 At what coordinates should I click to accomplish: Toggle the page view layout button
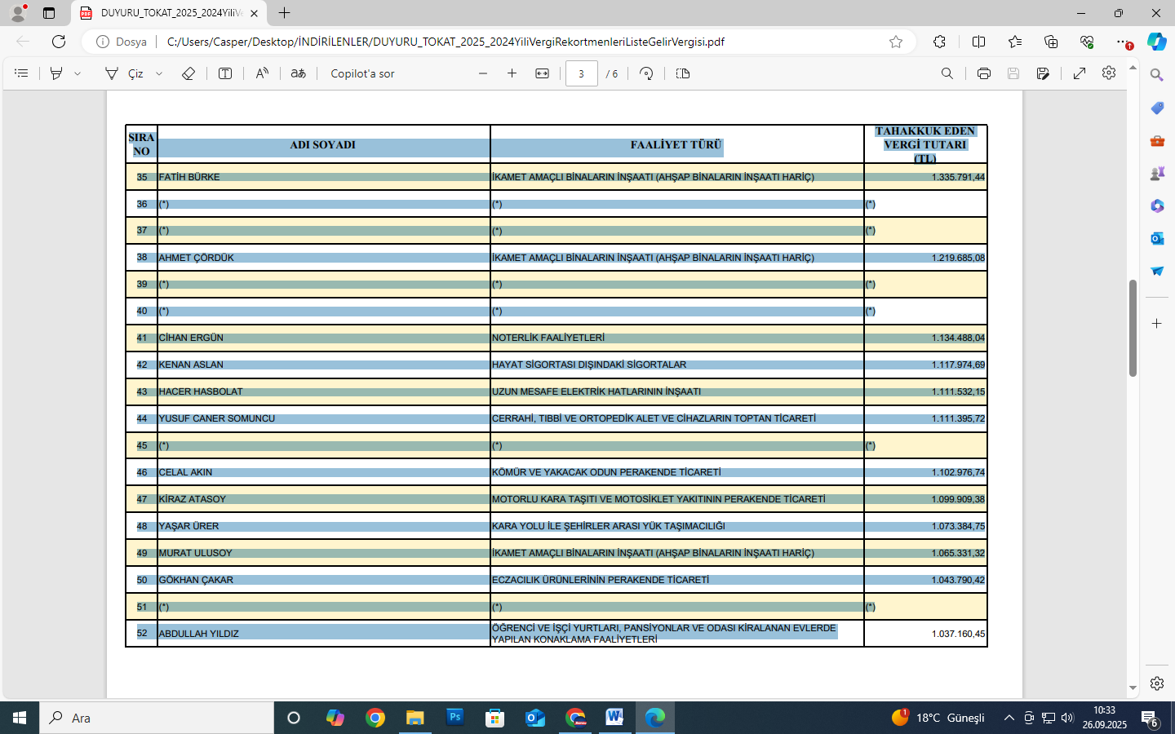click(x=683, y=73)
